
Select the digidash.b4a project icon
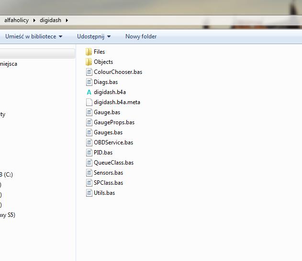coord(89,92)
